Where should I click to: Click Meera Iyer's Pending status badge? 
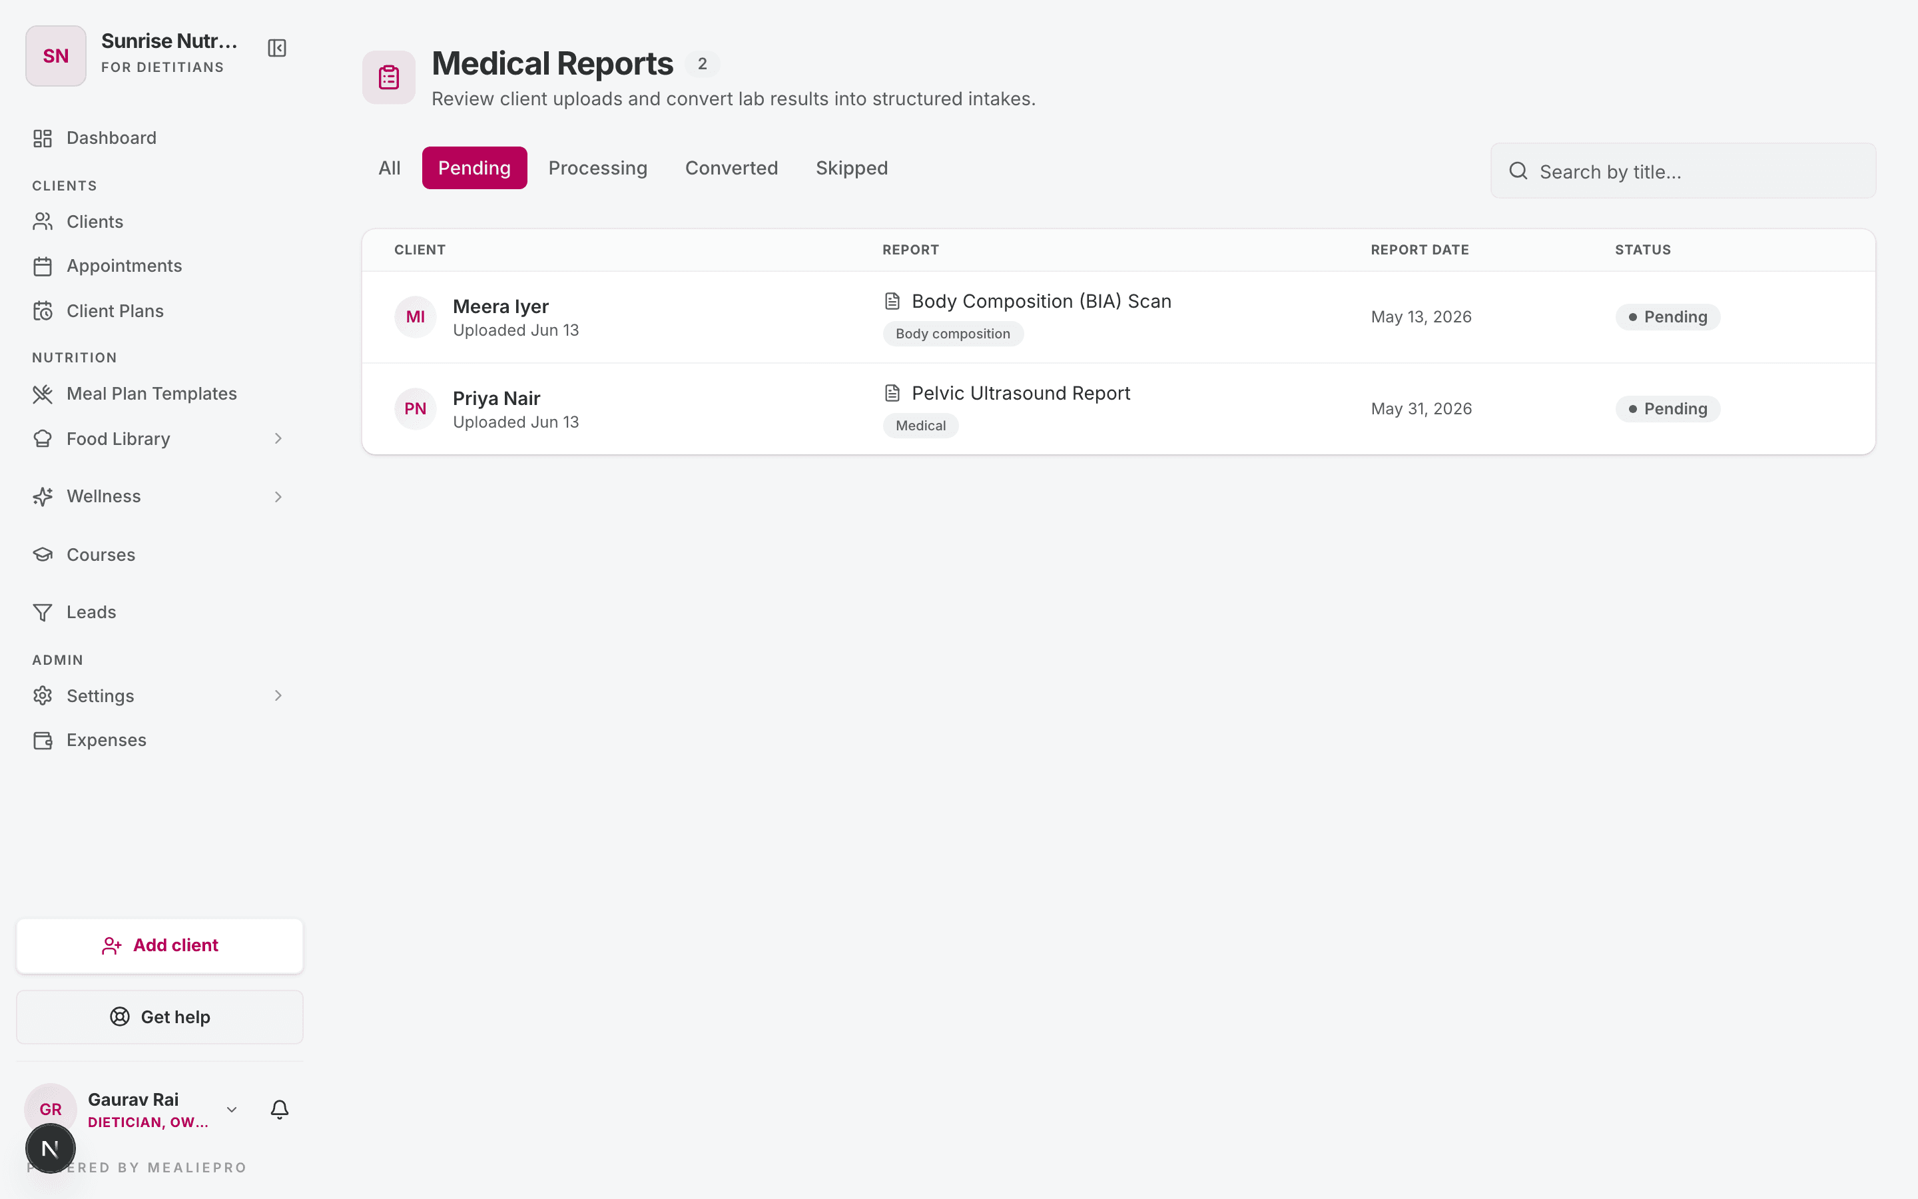pyautogui.click(x=1668, y=317)
